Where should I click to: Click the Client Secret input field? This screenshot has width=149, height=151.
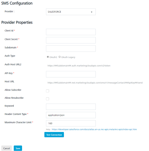point(71,40)
